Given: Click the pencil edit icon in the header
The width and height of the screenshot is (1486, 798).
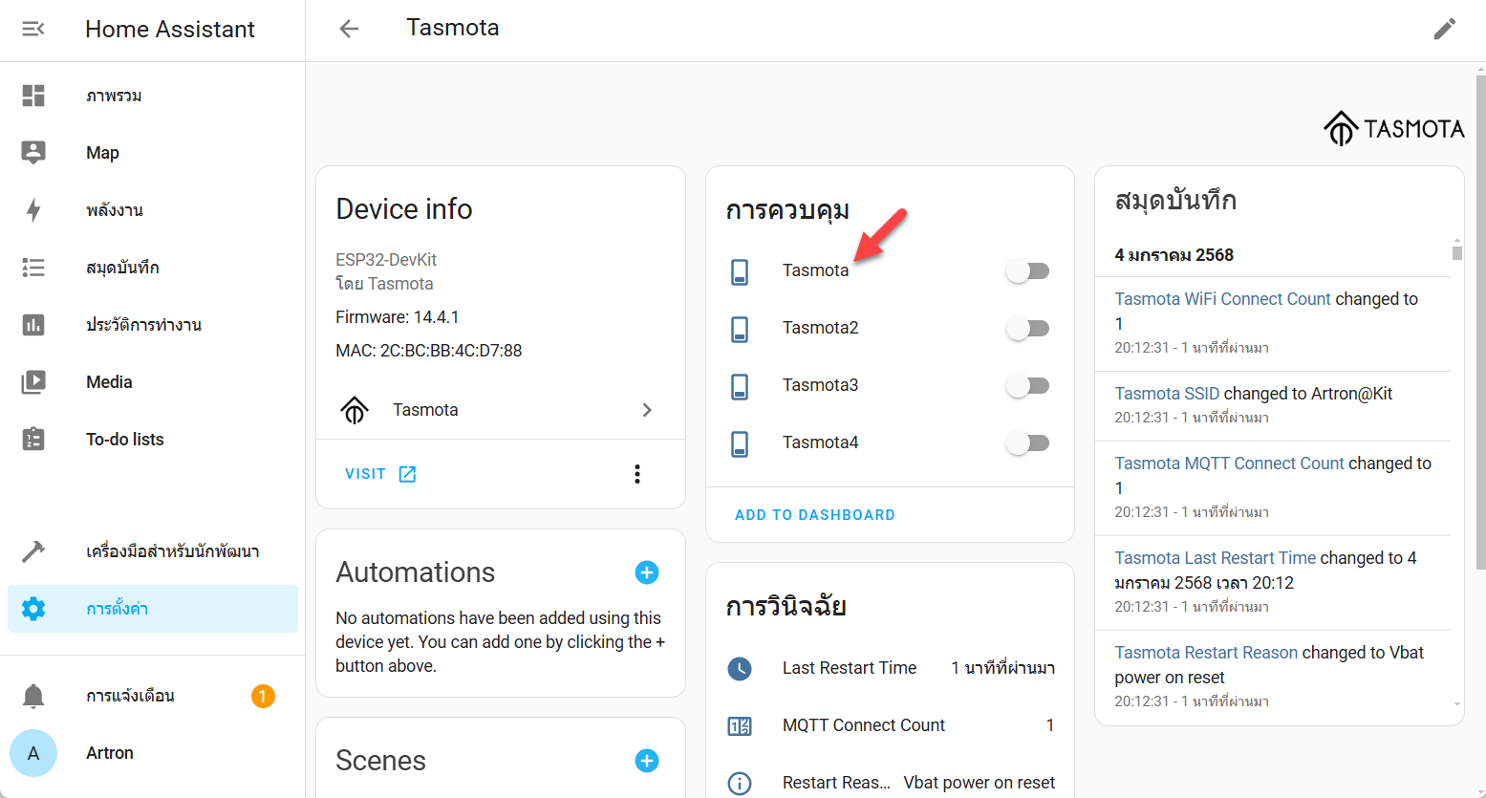Looking at the screenshot, I should click(x=1444, y=29).
